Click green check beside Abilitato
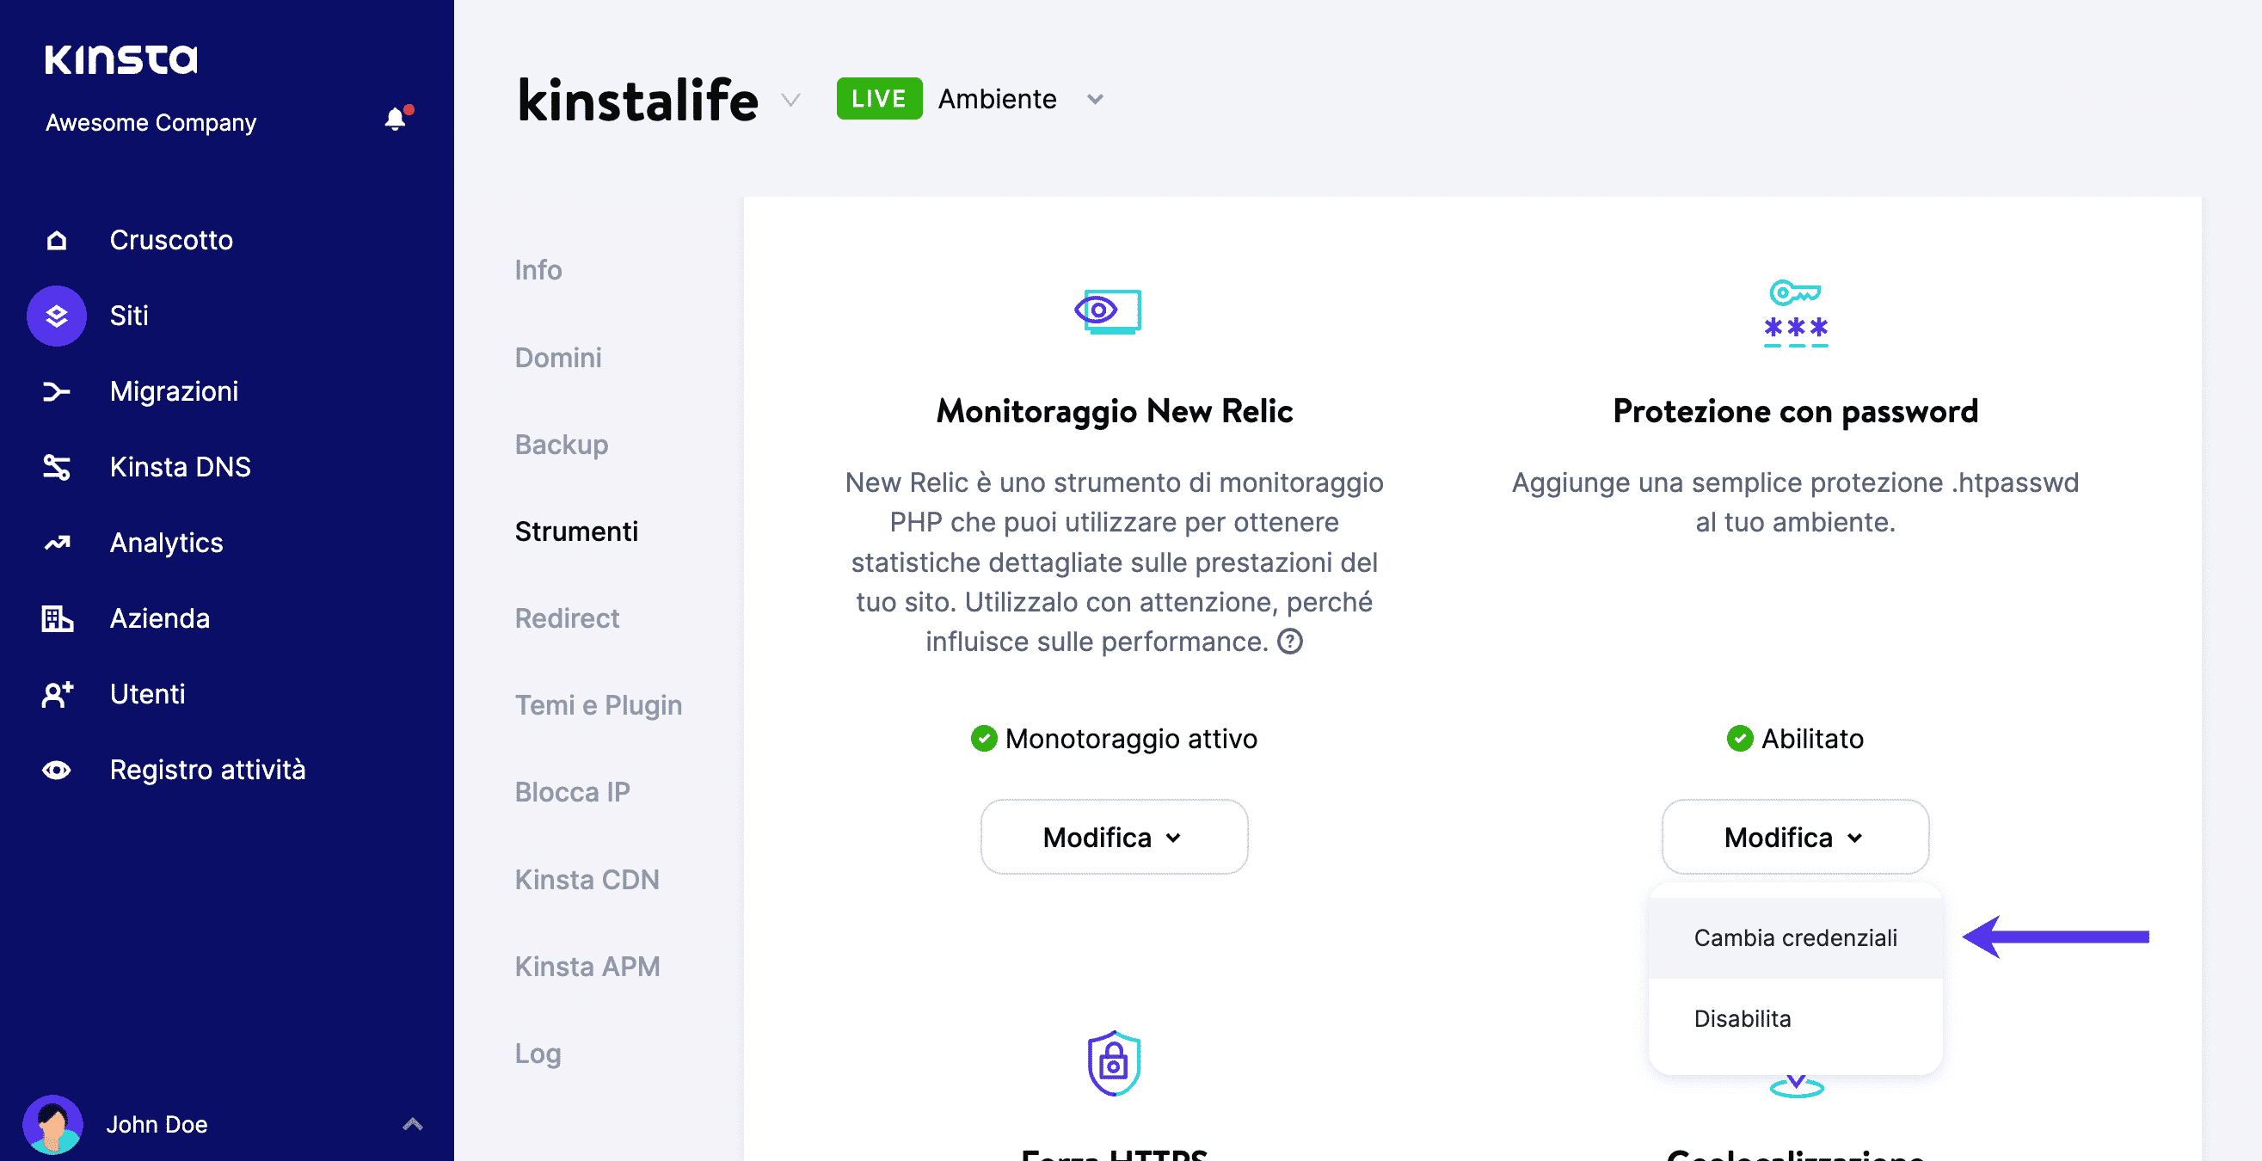 point(1740,739)
